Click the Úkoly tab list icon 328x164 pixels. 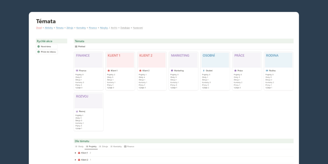(76, 146)
